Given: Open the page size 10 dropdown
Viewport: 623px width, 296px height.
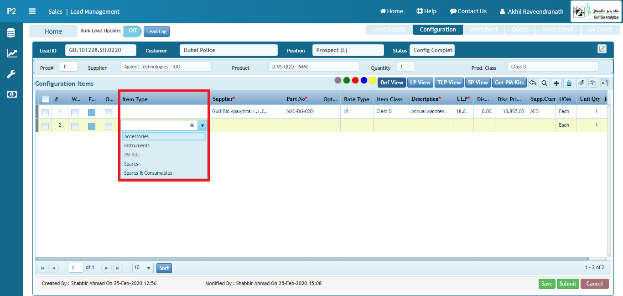Looking at the screenshot, I should point(143,268).
